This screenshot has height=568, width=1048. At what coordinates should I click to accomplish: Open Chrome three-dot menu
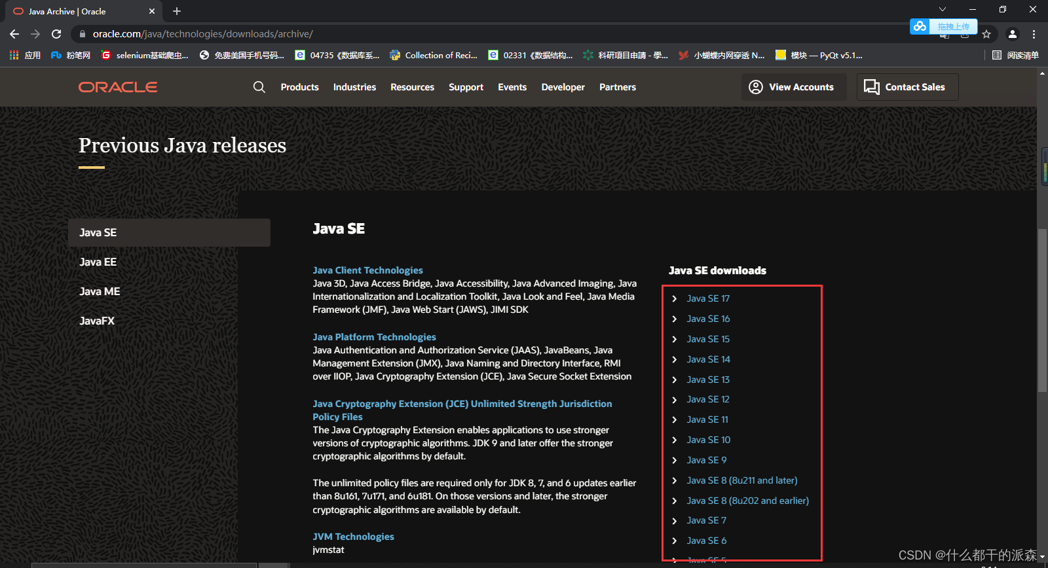pos(1034,34)
